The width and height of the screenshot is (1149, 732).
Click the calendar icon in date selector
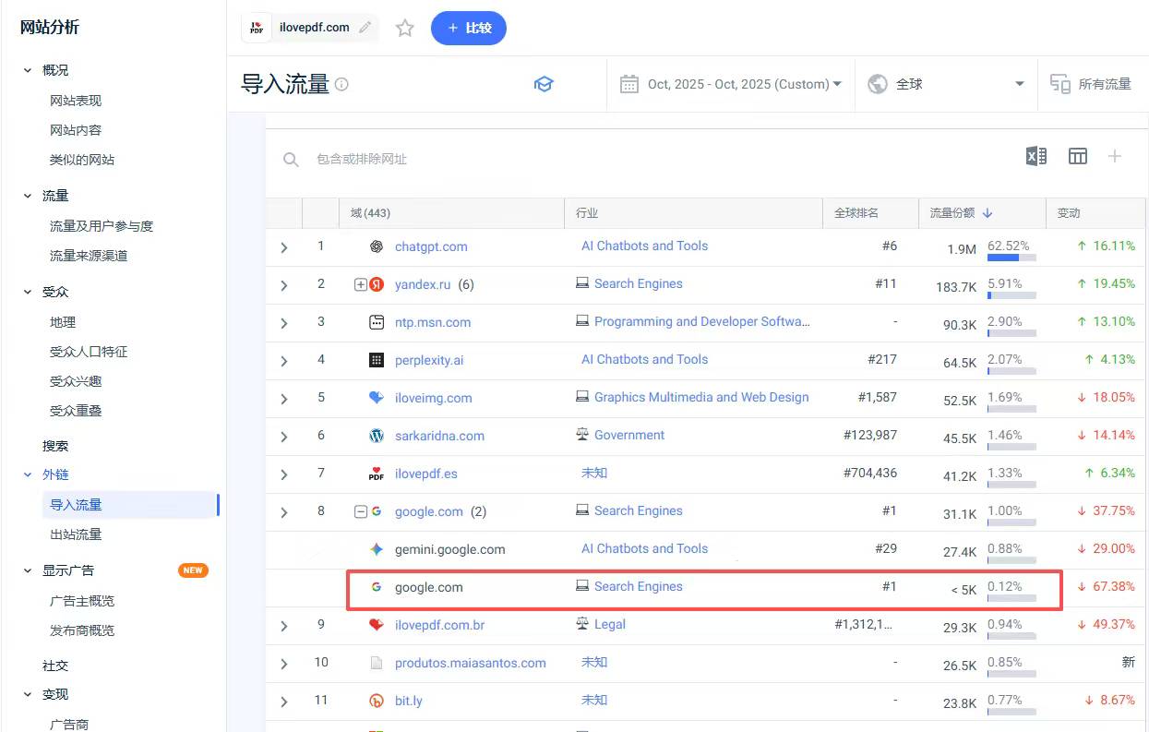(x=629, y=84)
